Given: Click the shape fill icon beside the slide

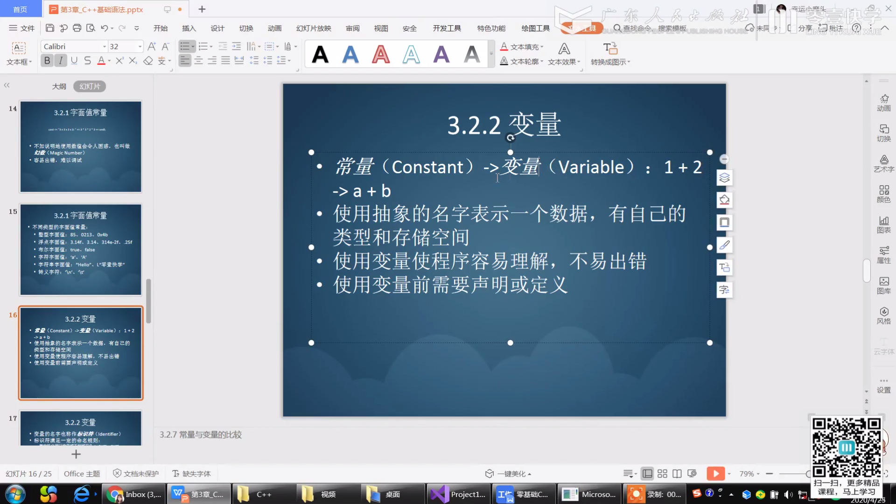Looking at the screenshot, I should [724, 200].
